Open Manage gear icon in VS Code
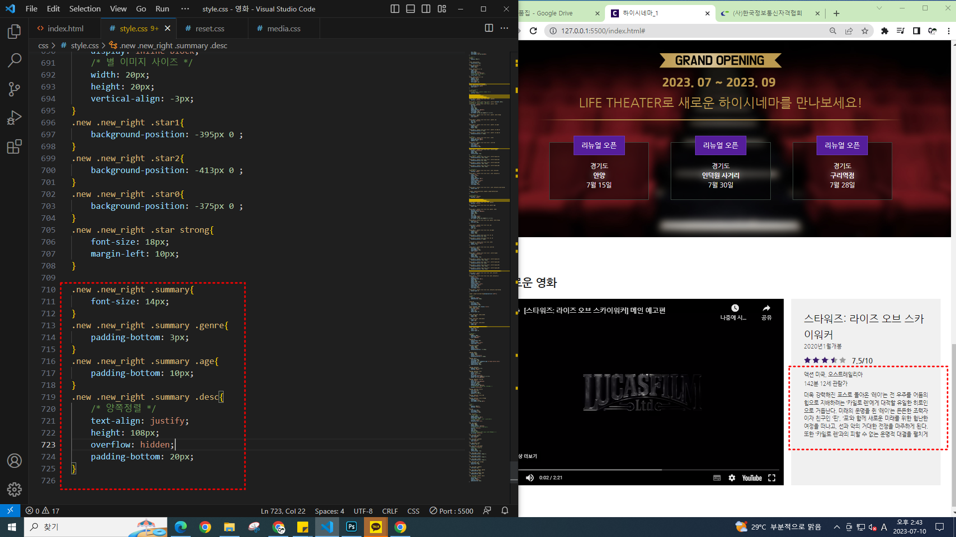Image resolution: width=956 pixels, height=537 pixels. click(x=14, y=489)
